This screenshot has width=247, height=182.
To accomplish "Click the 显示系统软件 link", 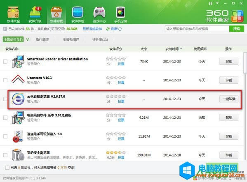I will pyautogui.click(x=92, y=29).
